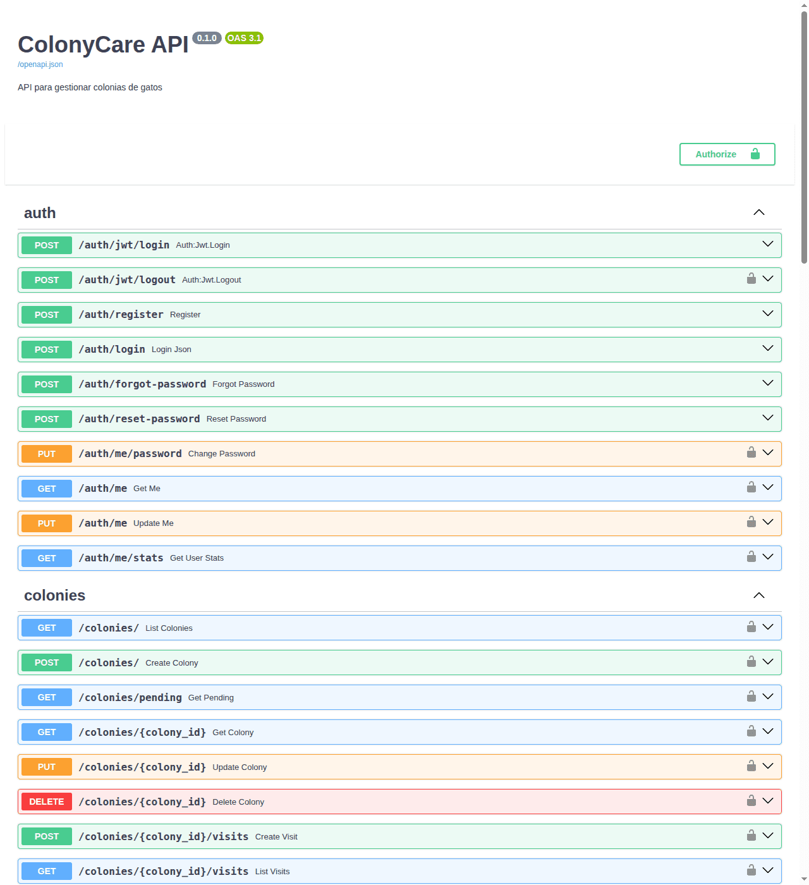Screen dimensions: 809x885
Task: Click the Update Colony summary text
Action: point(240,767)
